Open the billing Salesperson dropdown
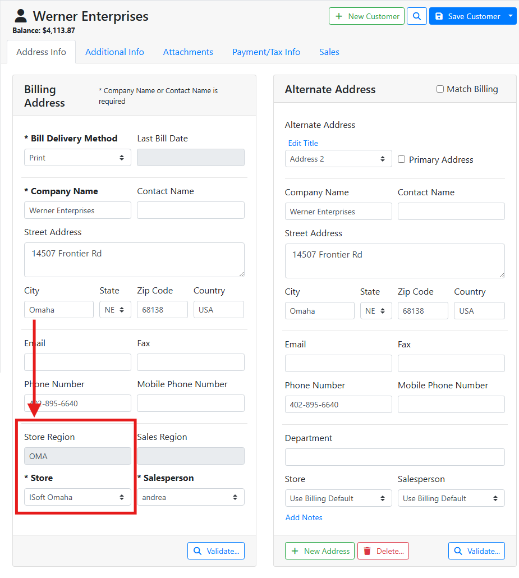 [x=191, y=497]
